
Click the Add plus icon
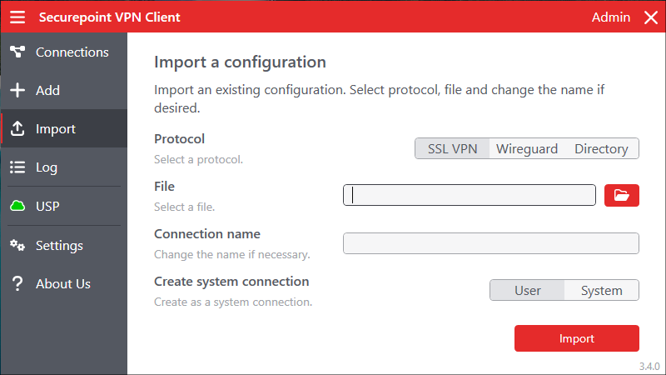click(17, 90)
